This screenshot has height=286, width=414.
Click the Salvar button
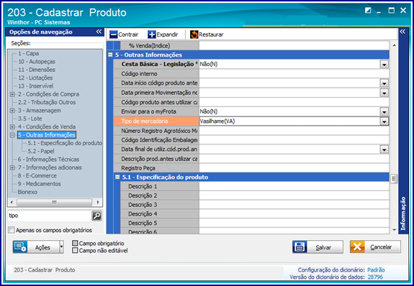pyautogui.click(x=318, y=247)
